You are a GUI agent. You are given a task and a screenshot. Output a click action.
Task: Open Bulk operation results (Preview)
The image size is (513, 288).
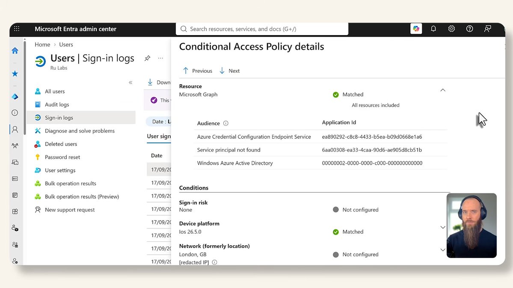coord(81,196)
